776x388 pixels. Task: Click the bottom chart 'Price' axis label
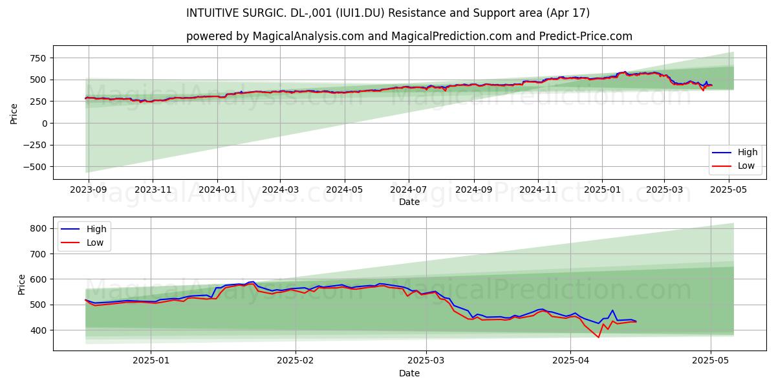22,283
